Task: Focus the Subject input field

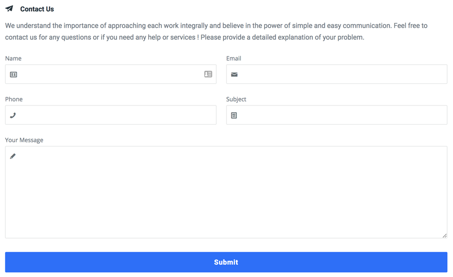Action: tap(337, 115)
